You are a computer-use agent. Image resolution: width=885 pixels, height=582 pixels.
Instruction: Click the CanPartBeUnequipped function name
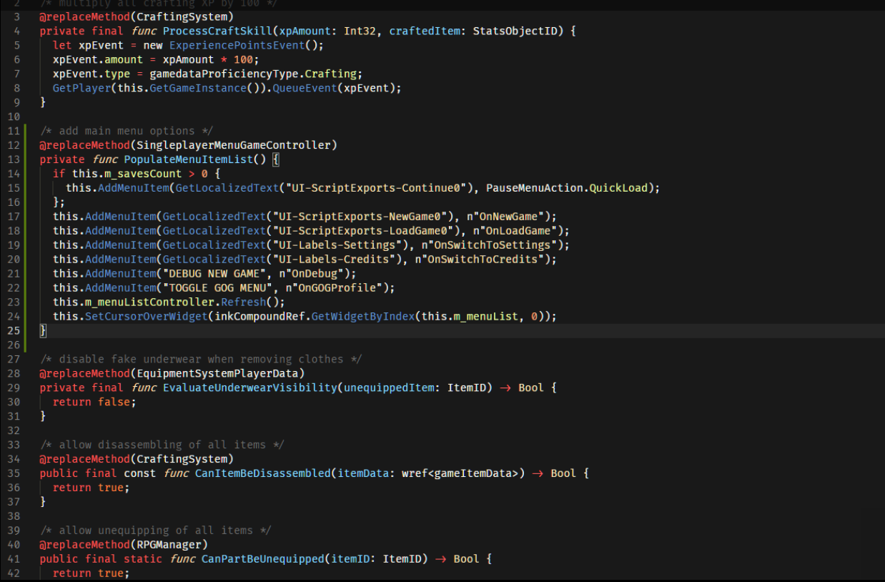point(263,560)
